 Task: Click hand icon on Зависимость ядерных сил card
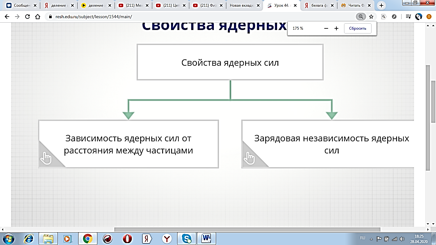pyautogui.click(x=46, y=158)
